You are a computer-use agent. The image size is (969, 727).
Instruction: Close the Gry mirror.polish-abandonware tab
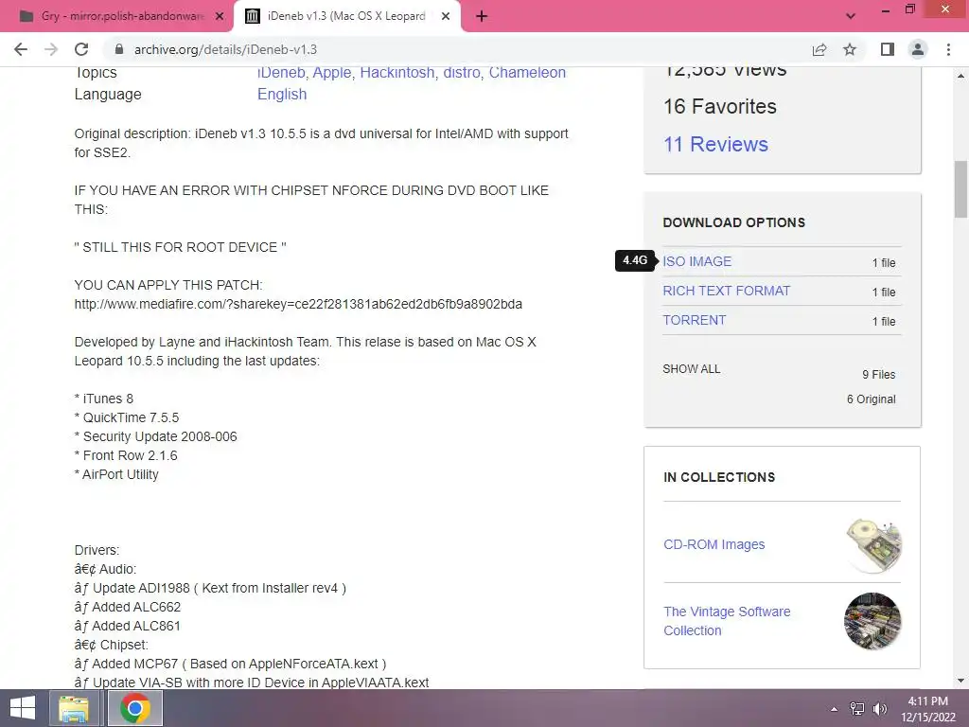pyautogui.click(x=220, y=17)
